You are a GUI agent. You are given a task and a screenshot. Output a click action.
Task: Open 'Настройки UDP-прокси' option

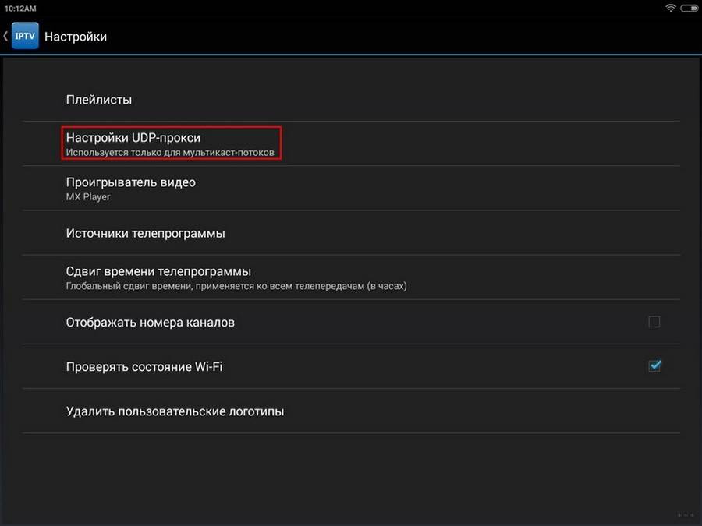pos(133,137)
